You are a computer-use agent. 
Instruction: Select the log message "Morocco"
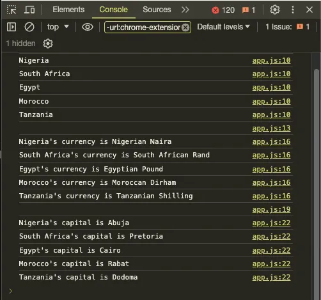tap(34, 102)
